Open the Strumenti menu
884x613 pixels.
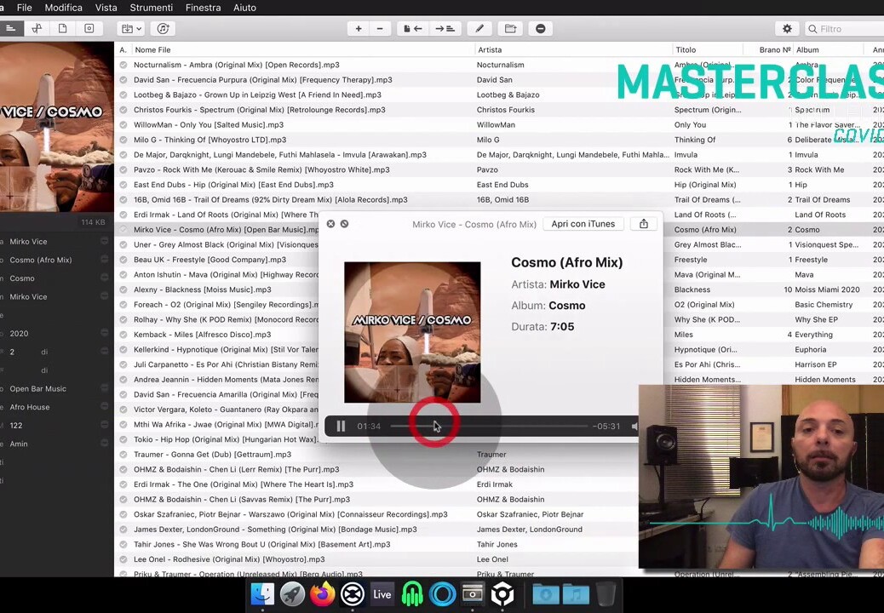[151, 8]
